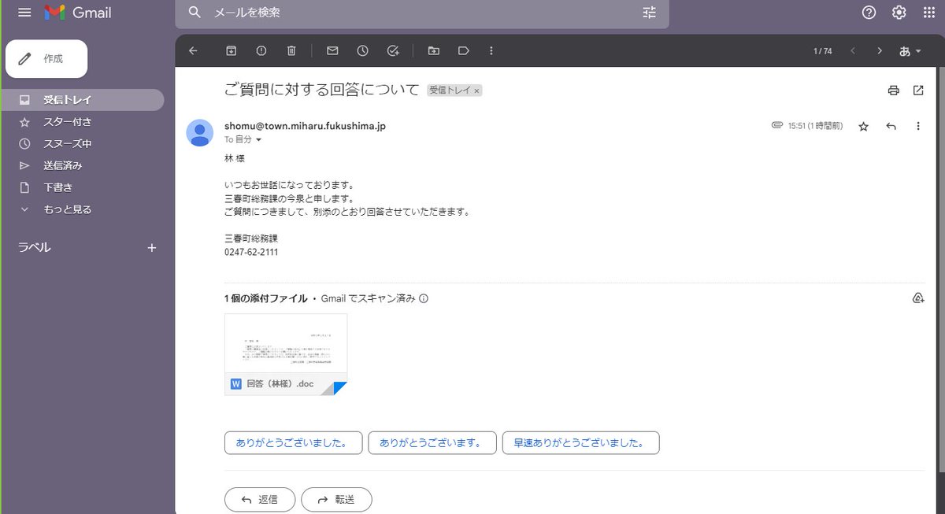Click the 1 / 74 counter

[822, 51]
